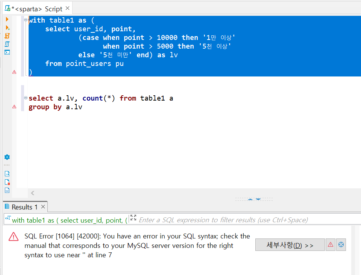
Task: Click the sparta Script tab file icon
Action: pyautogui.click(x=8, y=8)
